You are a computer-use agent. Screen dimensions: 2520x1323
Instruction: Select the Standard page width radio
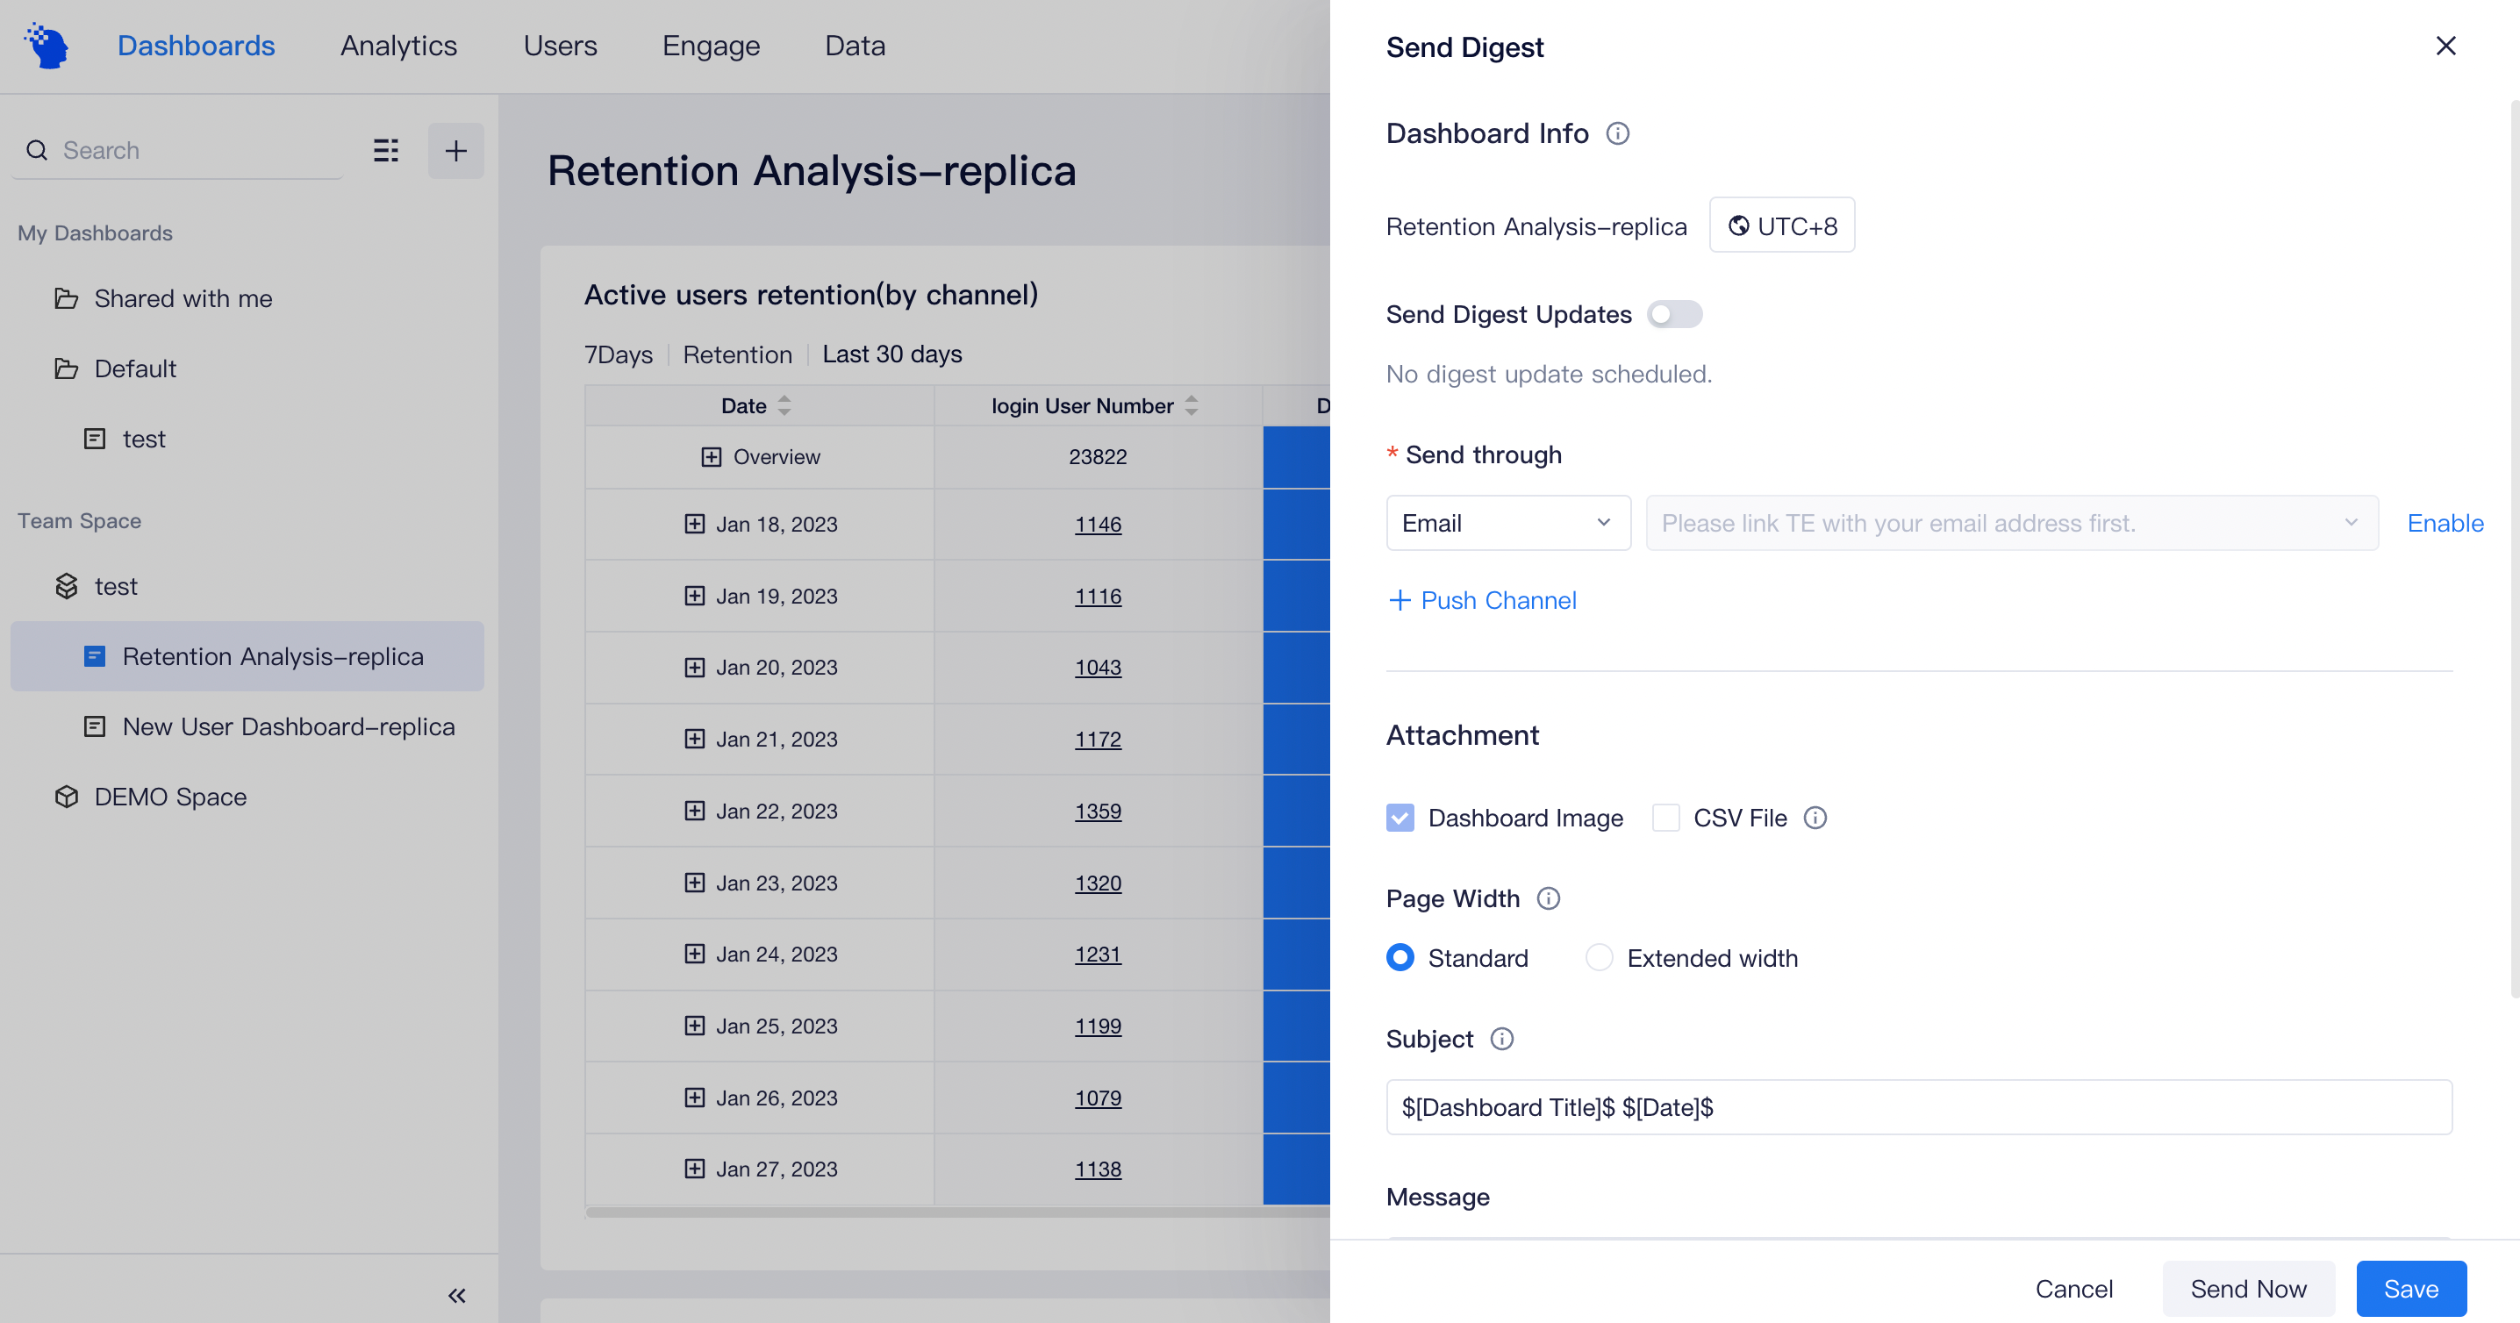click(1400, 957)
